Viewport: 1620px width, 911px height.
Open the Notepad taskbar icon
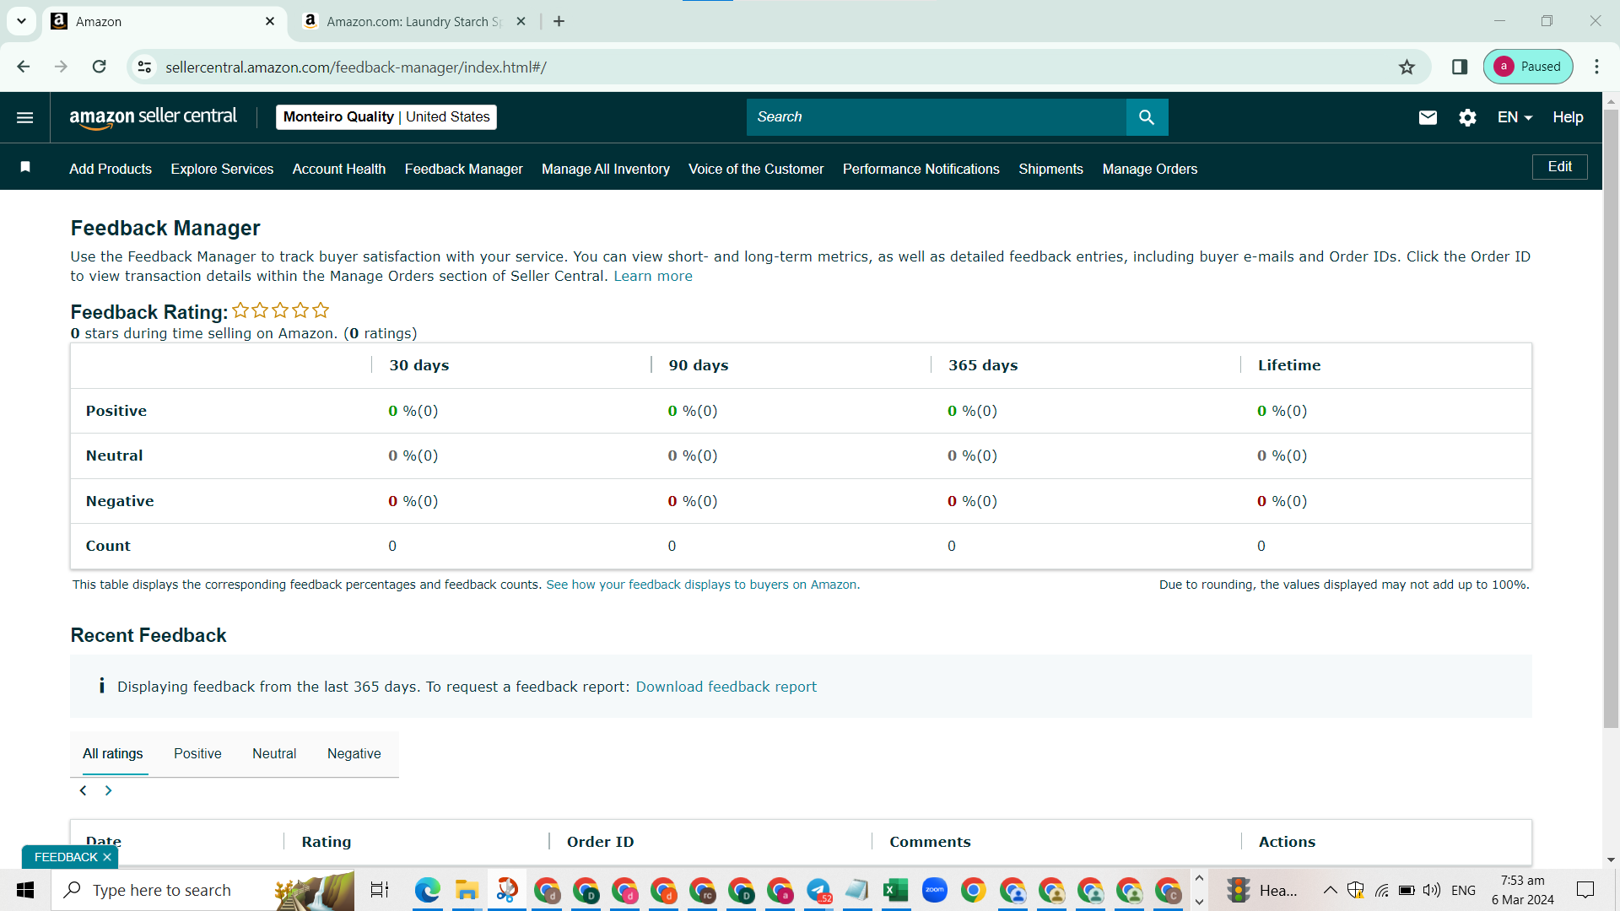point(857,890)
